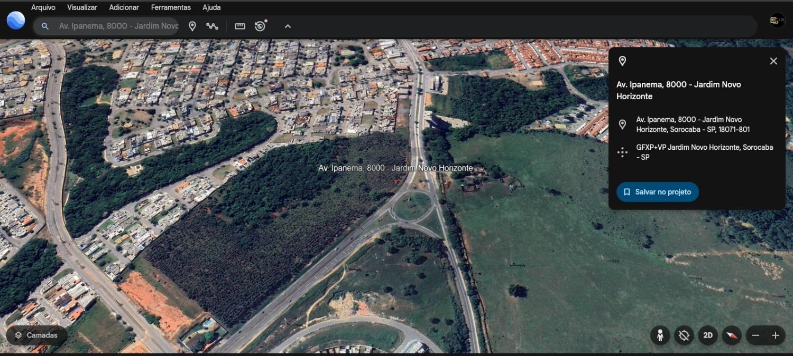Open the historical imagery tool
The height and width of the screenshot is (356, 793).
click(x=260, y=26)
